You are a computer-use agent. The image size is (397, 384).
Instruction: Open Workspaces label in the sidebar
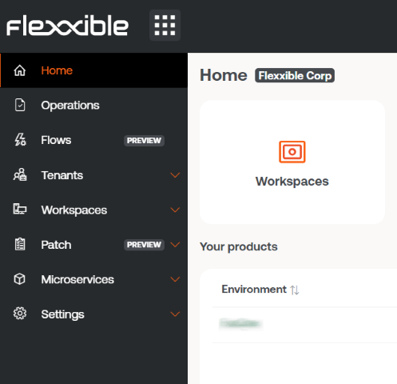tap(74, 210)
